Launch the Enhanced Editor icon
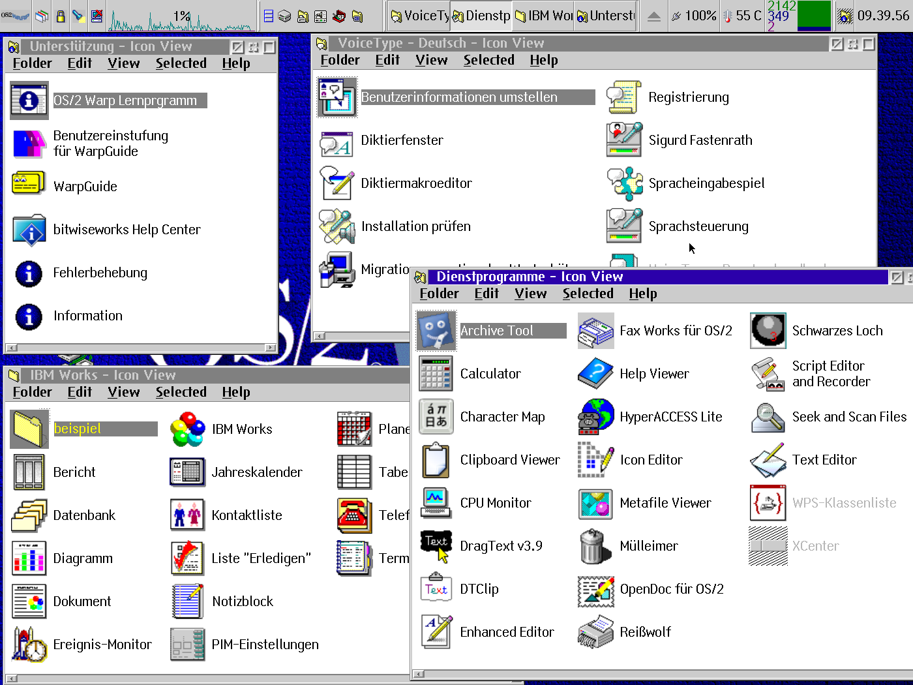Viewport: 913px width, 685px height. pos(436,632)
